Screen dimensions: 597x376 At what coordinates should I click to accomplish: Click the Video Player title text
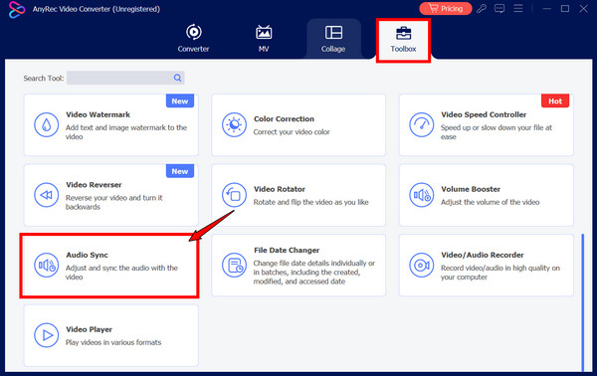(90, 329)
